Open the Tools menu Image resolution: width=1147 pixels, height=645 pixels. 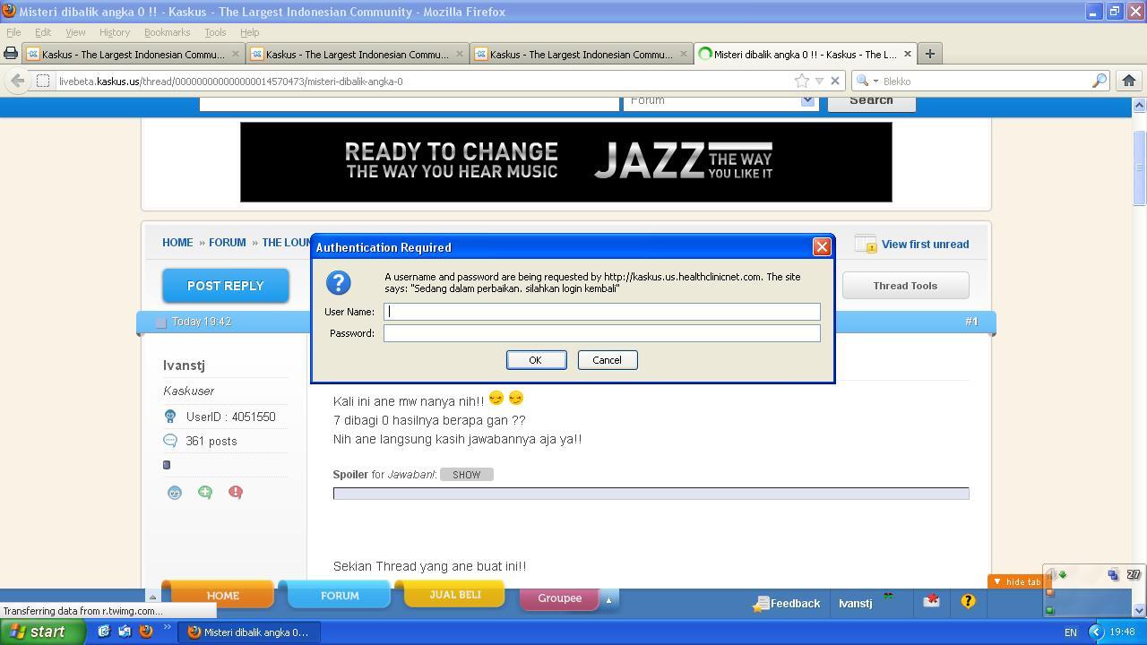pos(215,32)
